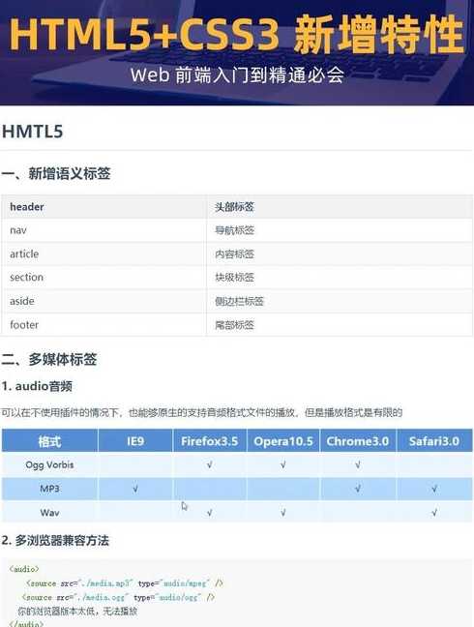Click the Safari3.0 column header
The image size is (474, 627).
pyautogui.click(x=434, y=441)
